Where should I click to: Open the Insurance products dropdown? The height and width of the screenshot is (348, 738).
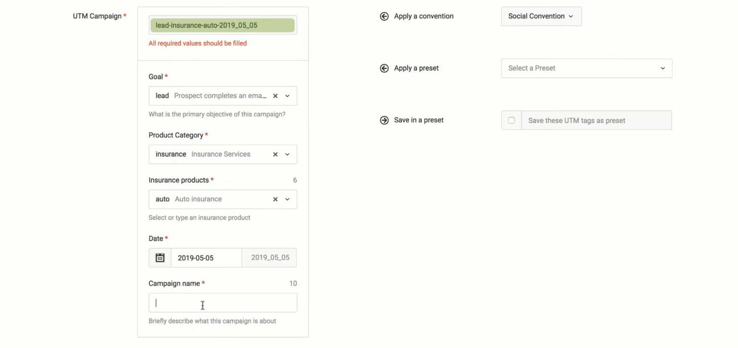click(287, 199)
